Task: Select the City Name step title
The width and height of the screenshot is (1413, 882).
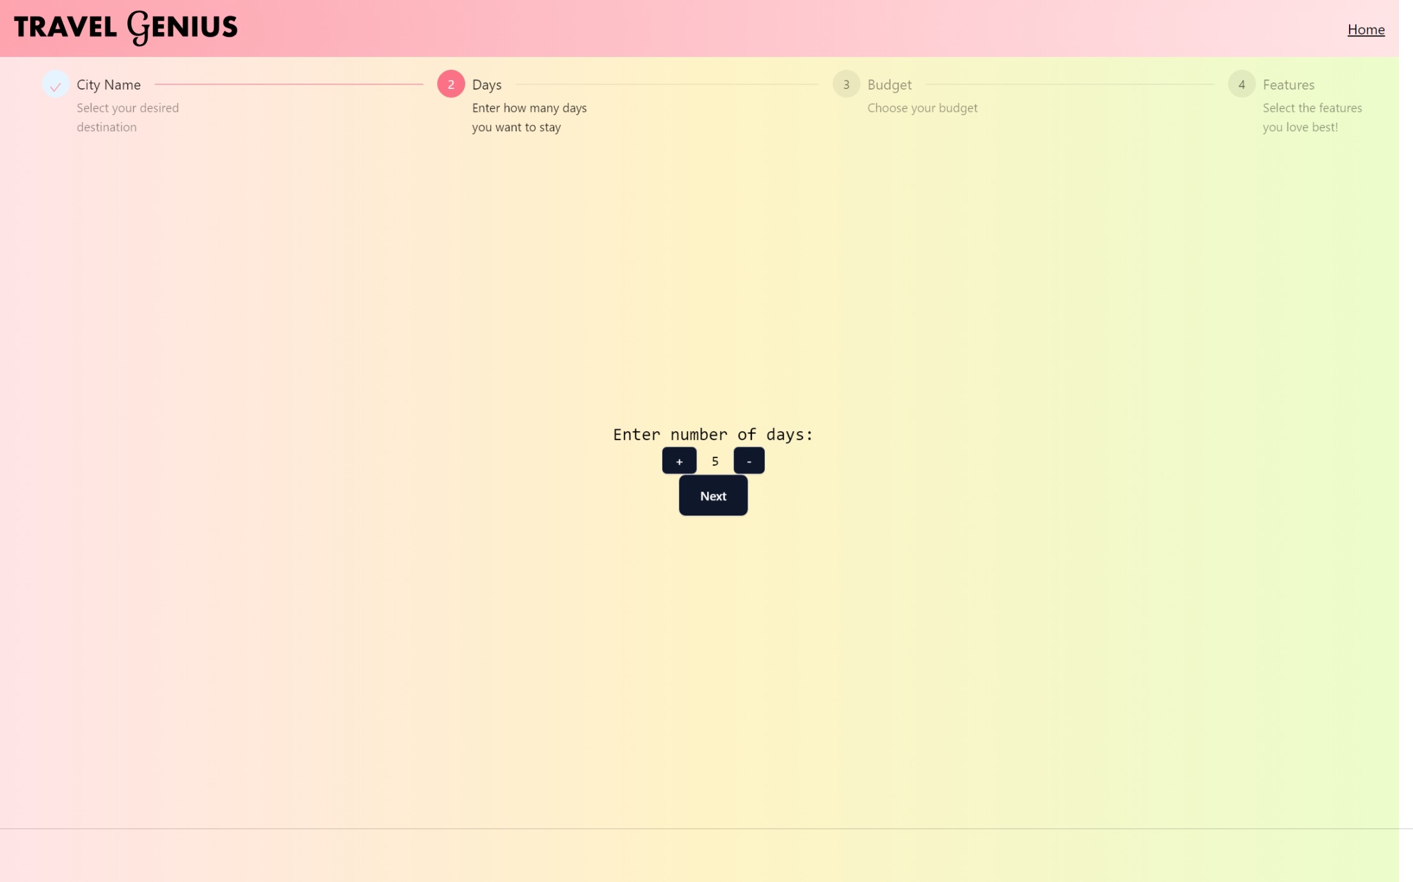Action: pyautogui.click(x=109, y=84)
